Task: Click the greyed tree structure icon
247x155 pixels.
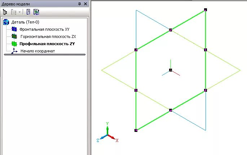Action: pos(14,12)
